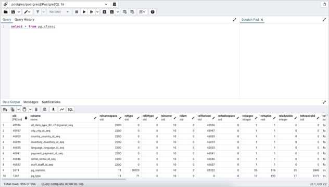This screenshot has height=187, width=329.
Task: Open the save options arrow beside Save
Action: click(x=19, y=12)
